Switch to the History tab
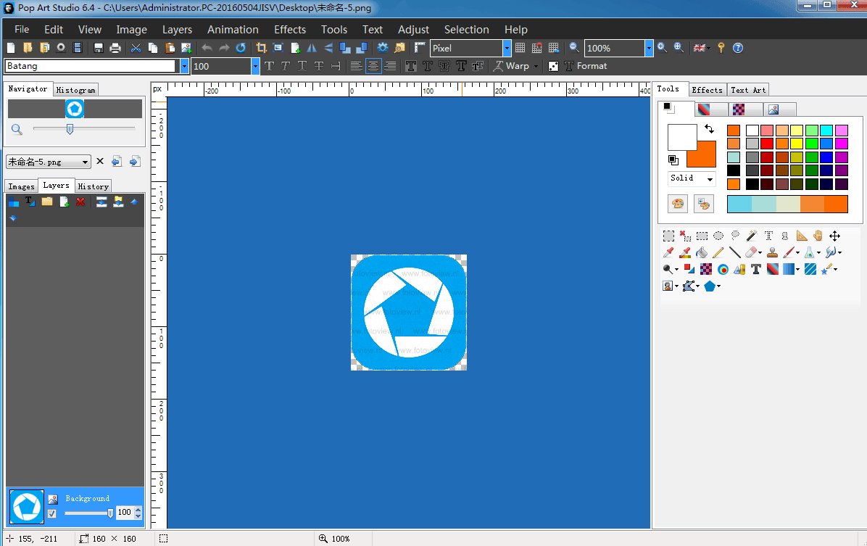This screenshot has width=867, height=546. 93,186
